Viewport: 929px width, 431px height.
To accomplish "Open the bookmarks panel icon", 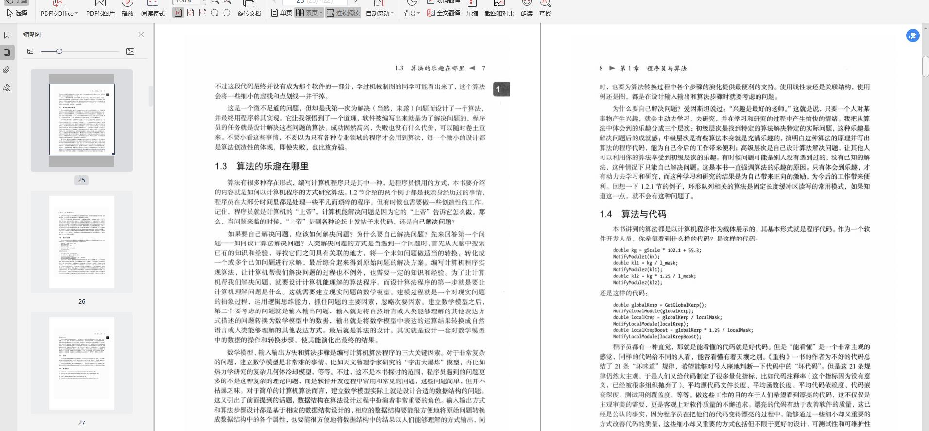I will point(7,35).
